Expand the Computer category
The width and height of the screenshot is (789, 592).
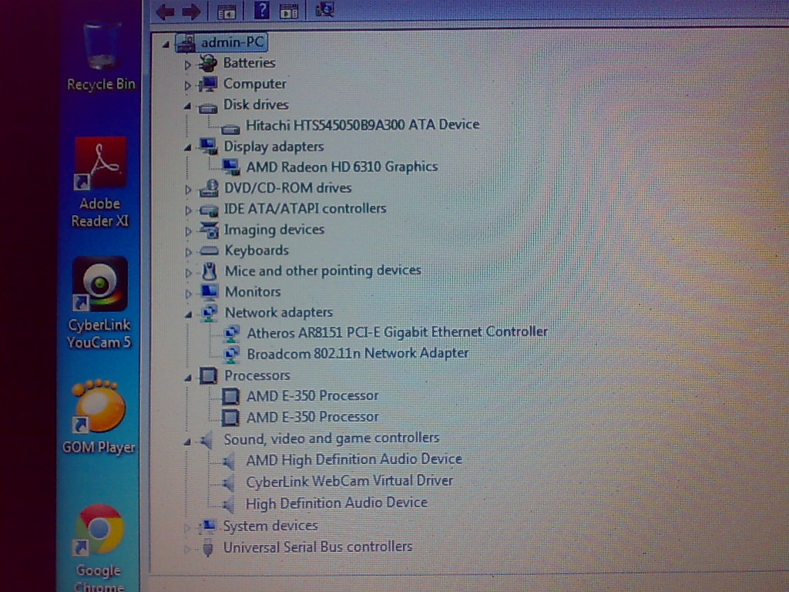[x=187, y=86]
